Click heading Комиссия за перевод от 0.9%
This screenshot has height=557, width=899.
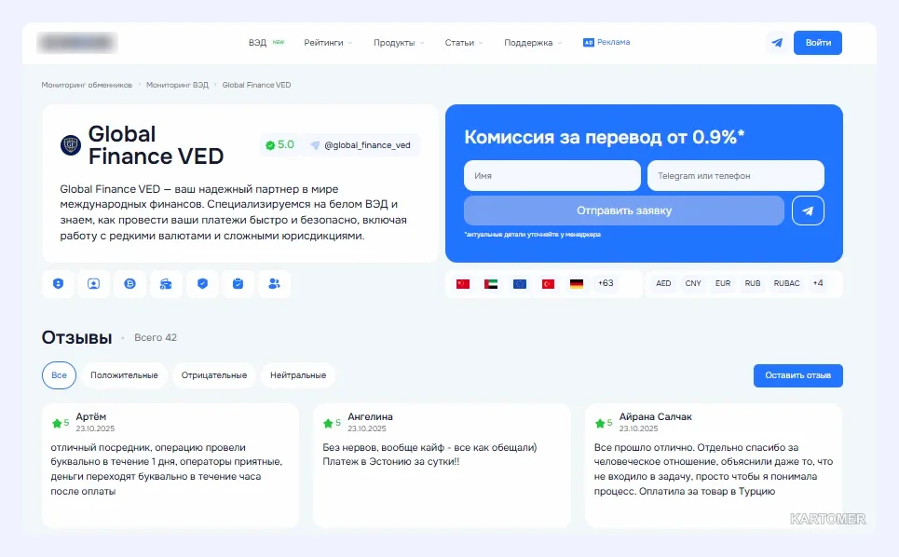coord(604,137)
